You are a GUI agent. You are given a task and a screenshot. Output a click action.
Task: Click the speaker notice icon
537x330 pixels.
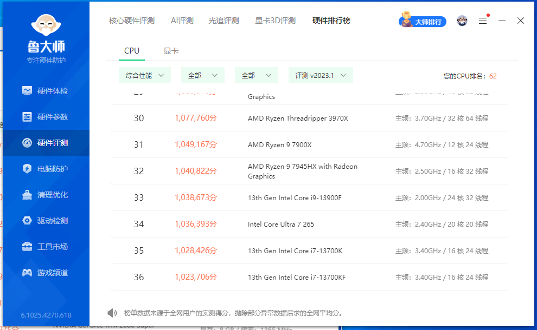click(112, 313)
